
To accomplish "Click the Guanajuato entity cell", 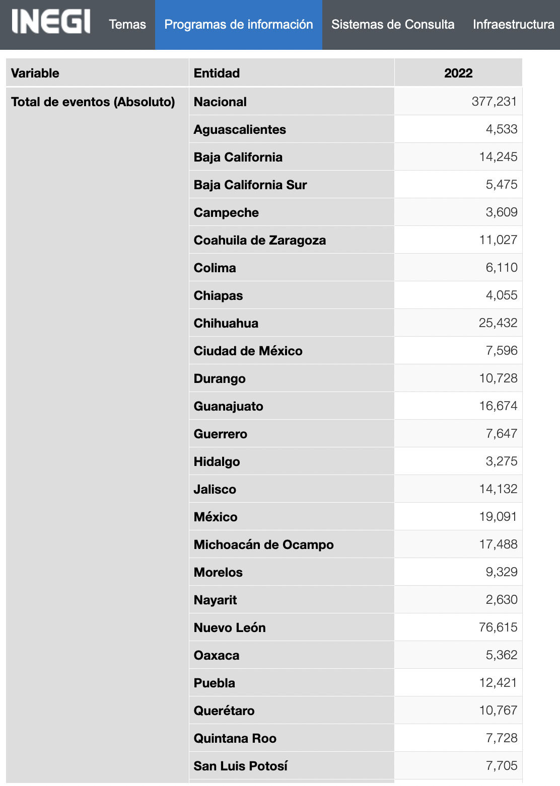I will (x=229, y=406).
